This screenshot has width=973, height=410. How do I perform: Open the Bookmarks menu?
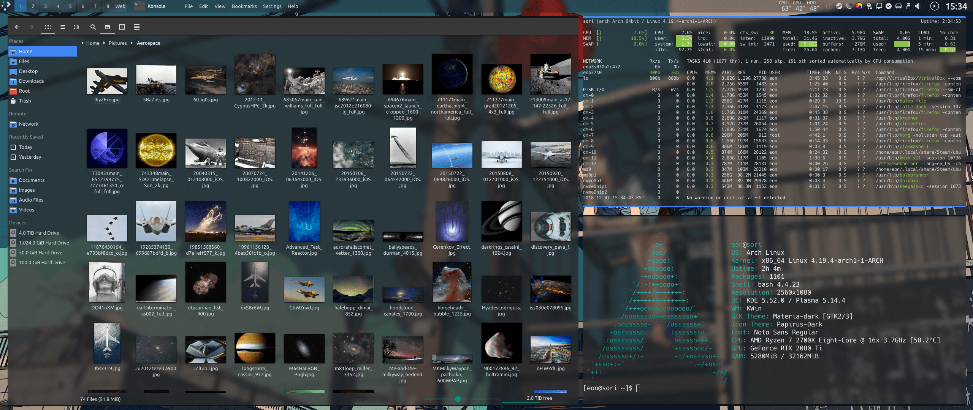(244, 6)
